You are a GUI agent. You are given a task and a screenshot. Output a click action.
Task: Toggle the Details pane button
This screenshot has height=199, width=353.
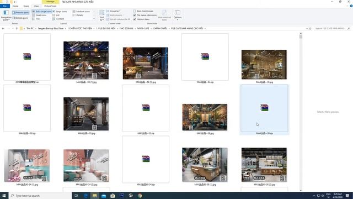click(20, 18)
